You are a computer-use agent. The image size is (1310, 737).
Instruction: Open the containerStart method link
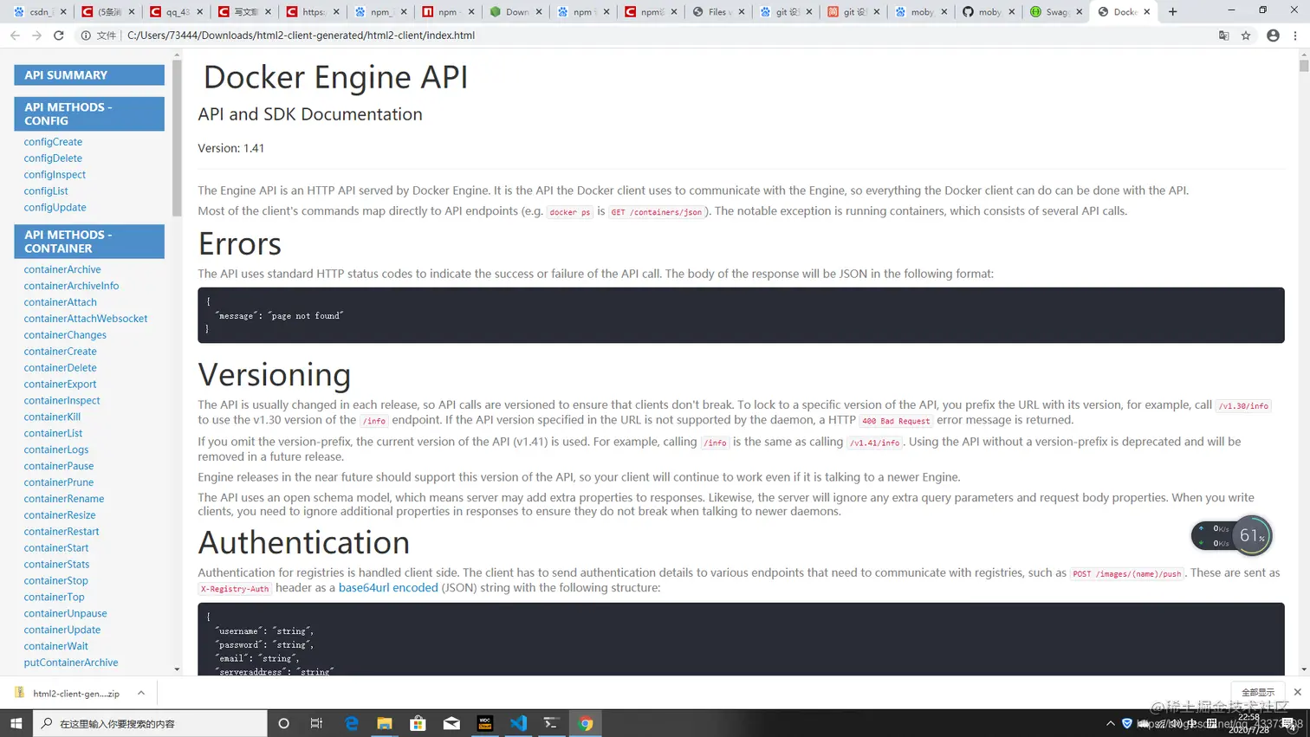coord(56,548)
